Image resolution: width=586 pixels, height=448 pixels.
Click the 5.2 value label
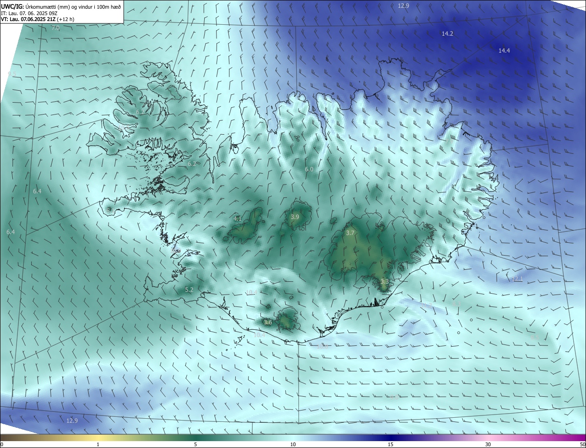189,290
